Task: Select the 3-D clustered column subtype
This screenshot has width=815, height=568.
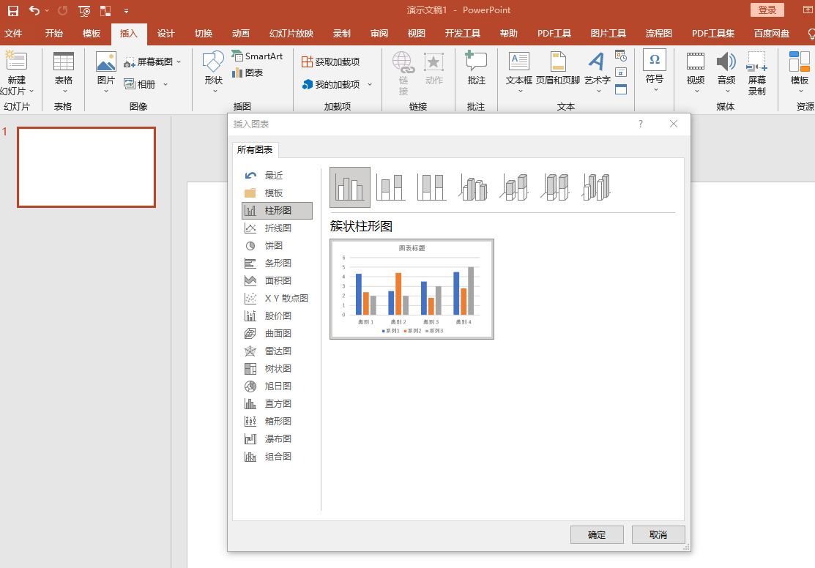Action: click(x=473, y=187)
